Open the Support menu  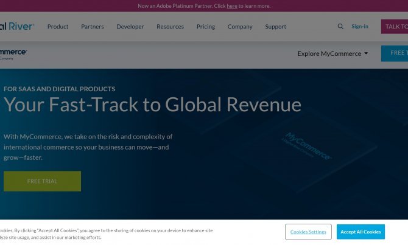(x=276, y=27)
